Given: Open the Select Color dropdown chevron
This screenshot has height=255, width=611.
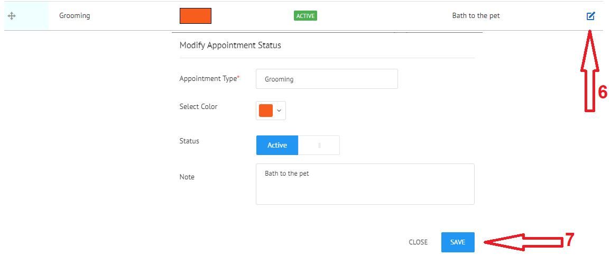Looking at the screenshot, I should tap(279, 111).
